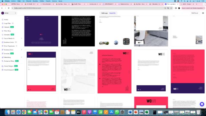This screenshot has height=116, width=206.
Task: Click 'Nueva versión de Chrome disponible' button
Action: [x=193, y=8]
